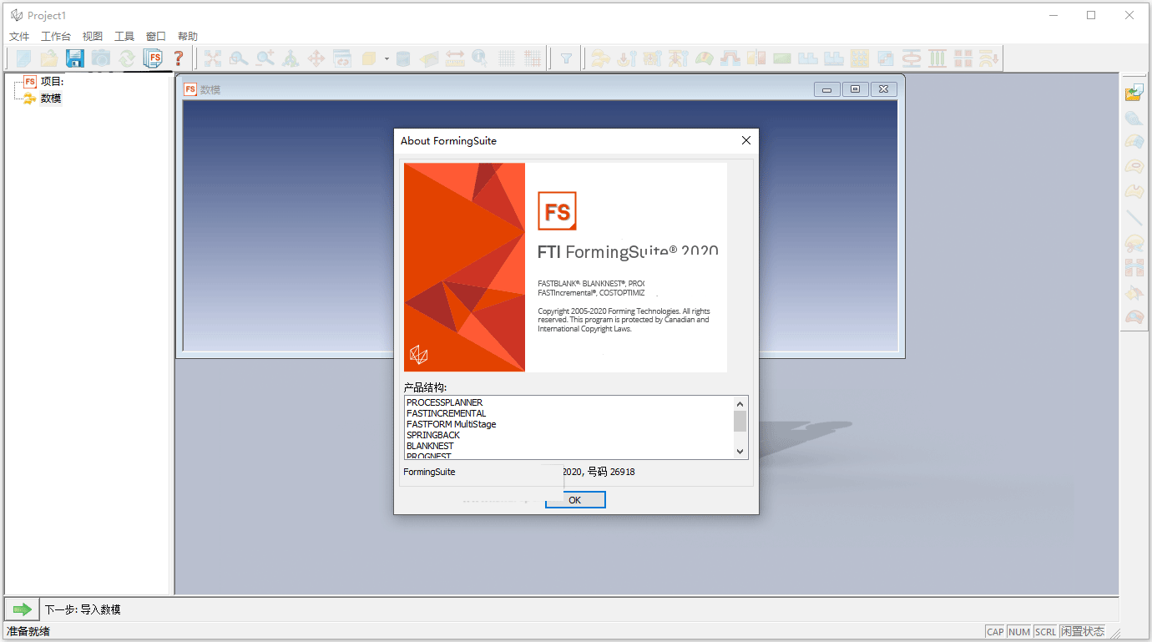Screen dimensions: 1152x642
Task: Click the scroll up arrow in product list
Action: tap(740, 402)
